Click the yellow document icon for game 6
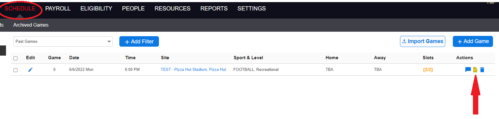 click(475, 70)
